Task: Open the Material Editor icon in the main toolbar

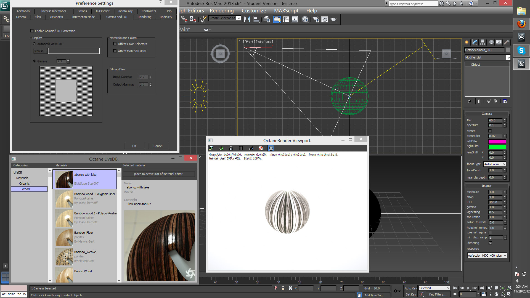Action: (305, 19)
